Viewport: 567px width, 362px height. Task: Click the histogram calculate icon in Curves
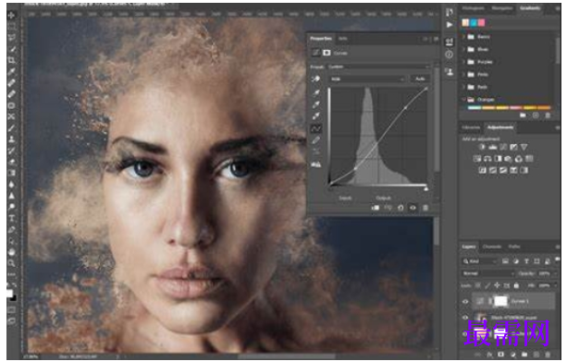tap(316, 164)
